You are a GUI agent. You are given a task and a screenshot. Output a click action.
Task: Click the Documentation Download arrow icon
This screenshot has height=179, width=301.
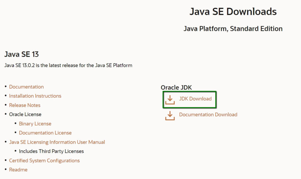click(170, 115)
